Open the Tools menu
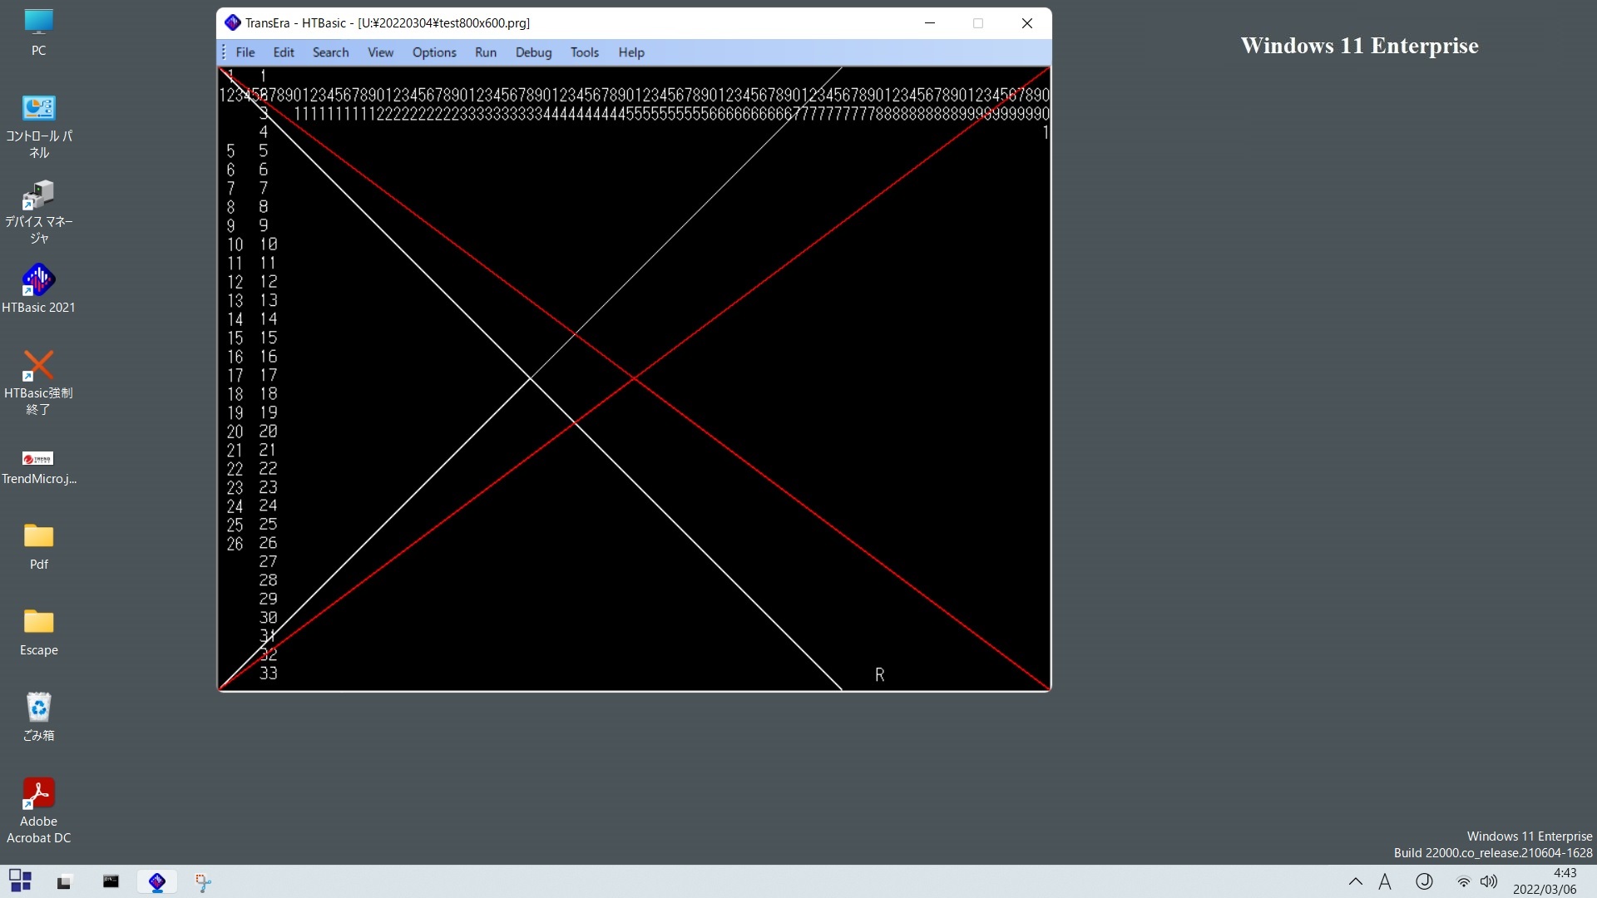The image size is (1597, 898). click(x=585, y=52)
